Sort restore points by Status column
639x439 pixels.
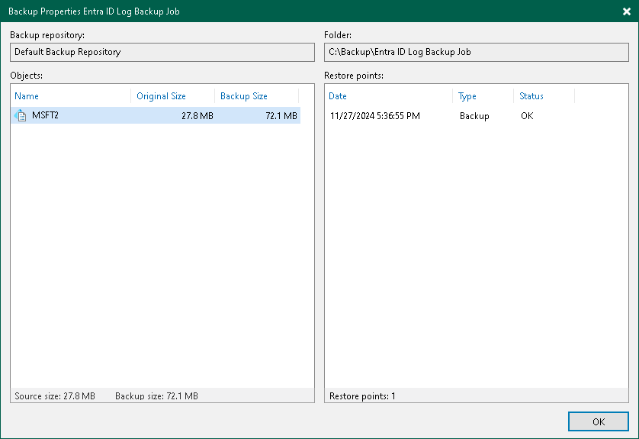pos(531,96)
